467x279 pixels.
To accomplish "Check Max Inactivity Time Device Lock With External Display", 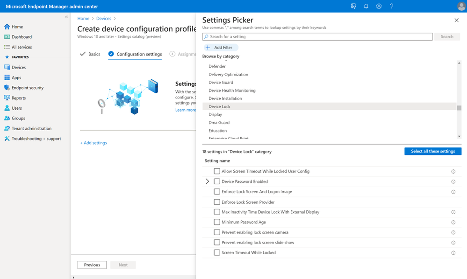I will coord(217,212).
